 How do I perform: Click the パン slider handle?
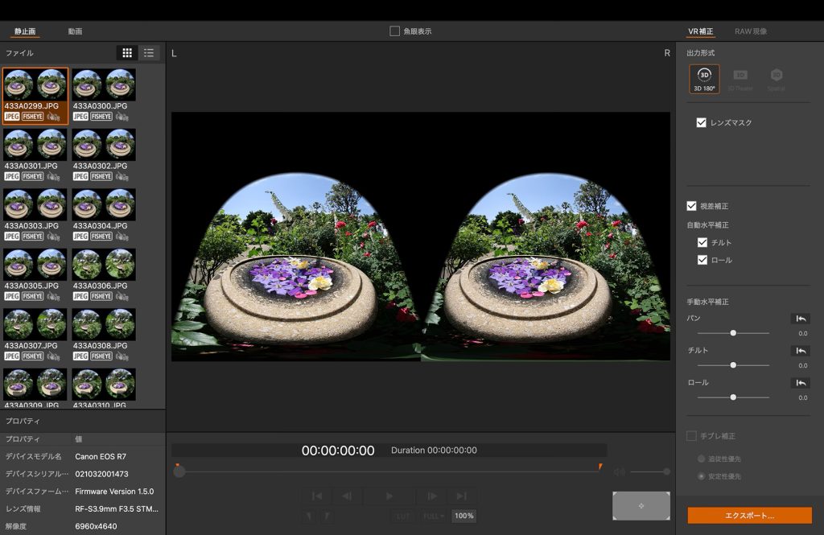point(733,332)
